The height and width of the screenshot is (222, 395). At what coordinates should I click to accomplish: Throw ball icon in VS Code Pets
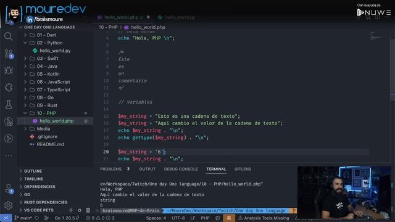[x=80, y=210]
